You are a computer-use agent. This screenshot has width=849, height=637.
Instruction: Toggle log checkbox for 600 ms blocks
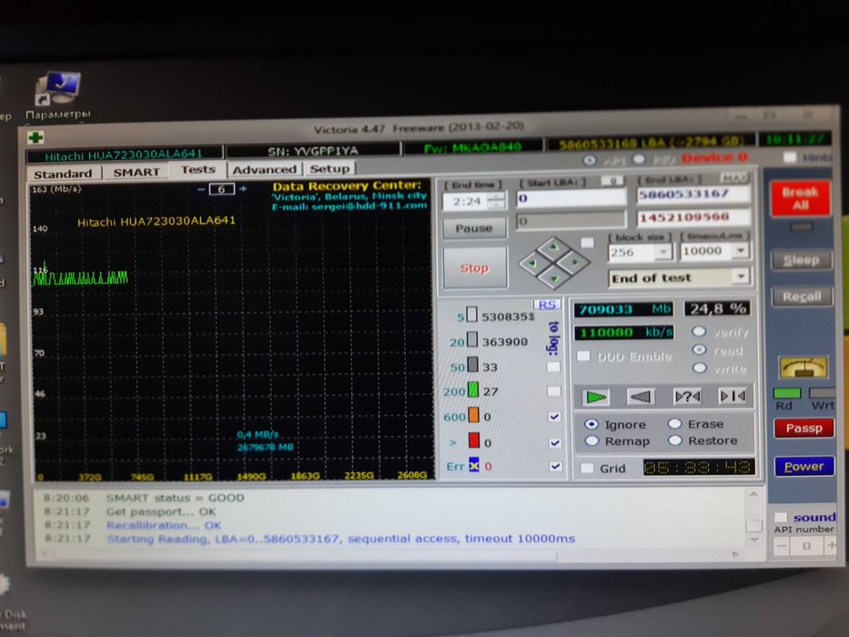(554, 417)
